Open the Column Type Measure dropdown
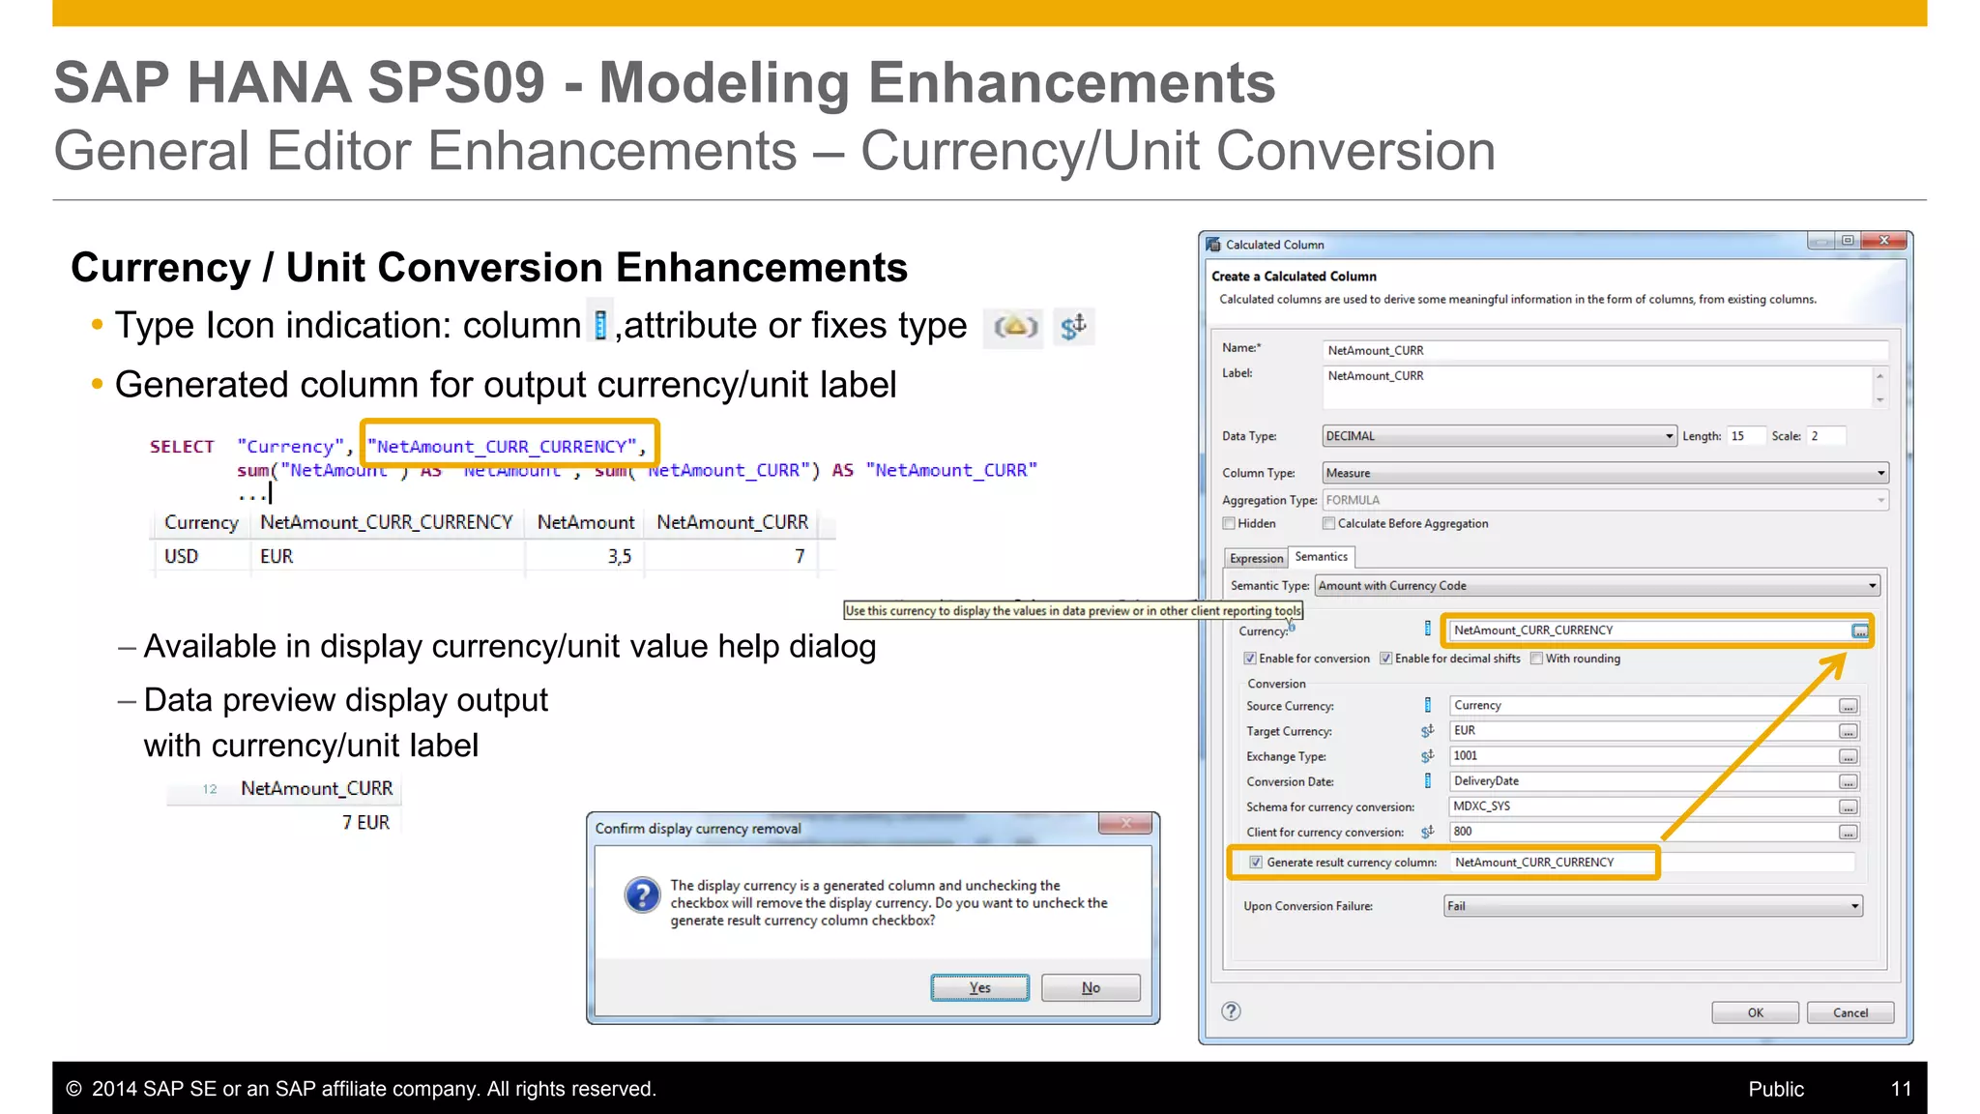This screenshot has width=1980, height=1114. [x=1605, y=473]
